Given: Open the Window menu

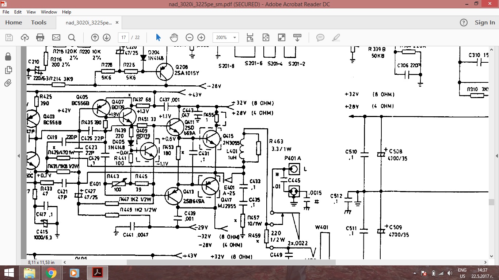Looking at the screenshot, I should pos(49,12).
